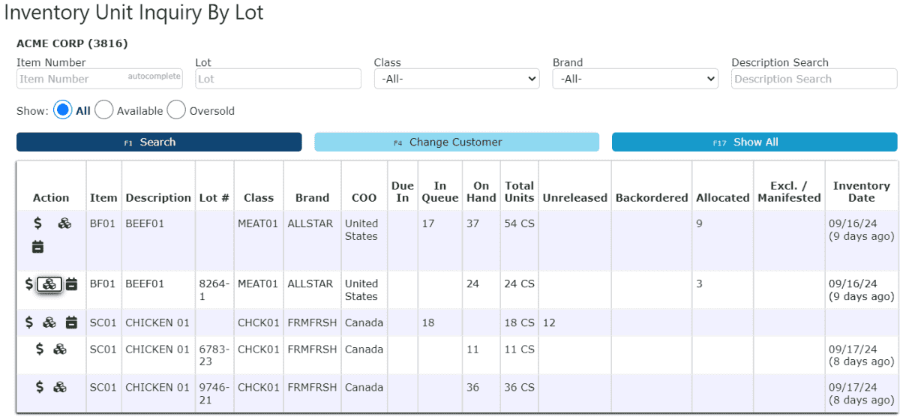Click the calendar icon in the SC01 row without lot
This screenshot has height=417, width=900.
point(71,322)
